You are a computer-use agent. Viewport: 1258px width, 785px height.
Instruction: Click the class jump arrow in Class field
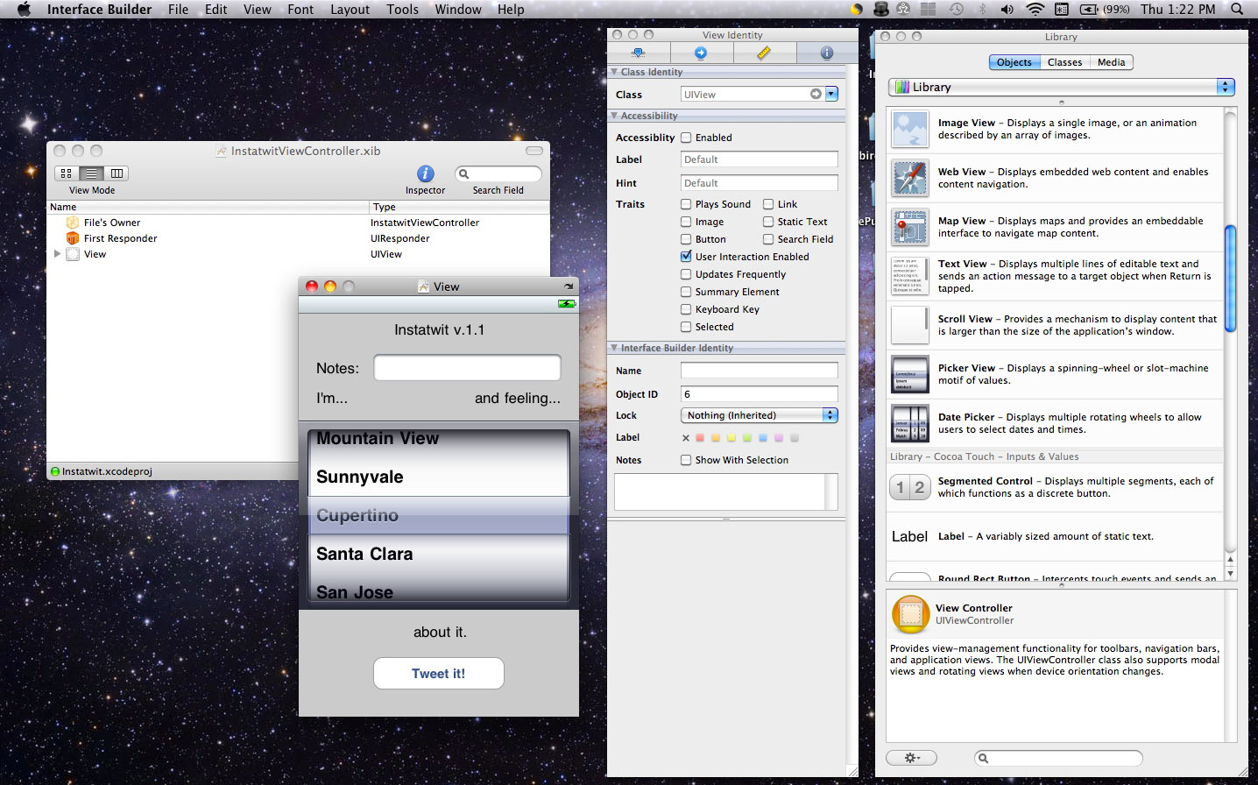[816, 94]
